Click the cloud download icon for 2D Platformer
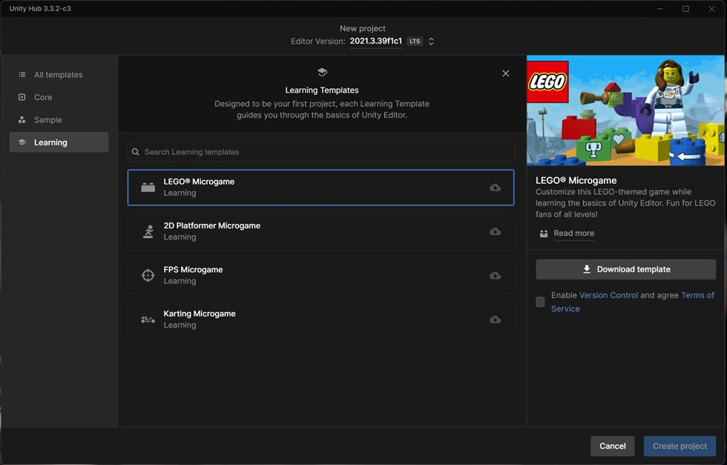The height and width of the screenshot is (465, 727). tap(496, 231)
